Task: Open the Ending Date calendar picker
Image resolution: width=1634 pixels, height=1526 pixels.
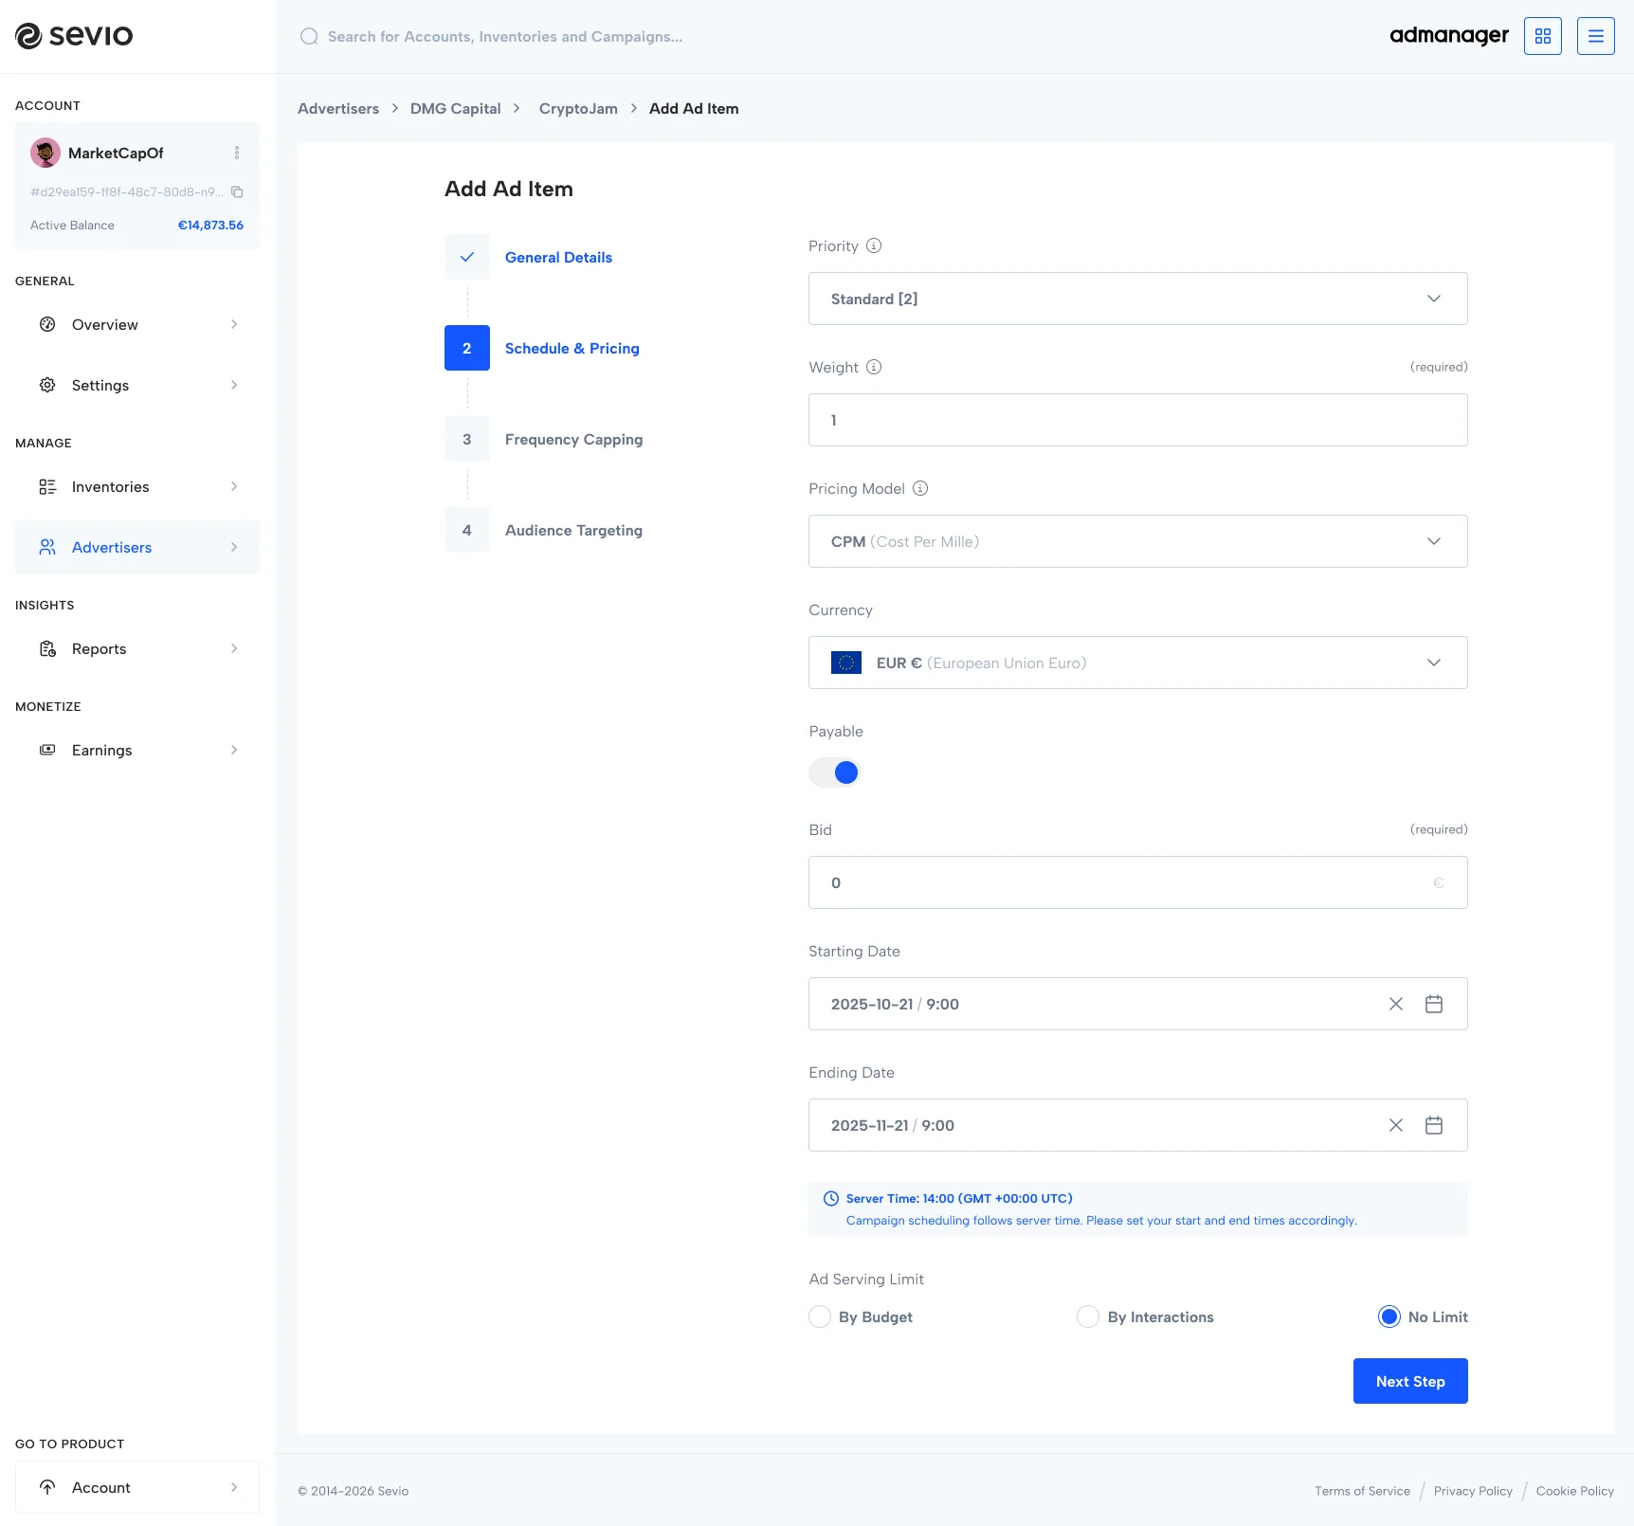Action: coord(1434,1125)
